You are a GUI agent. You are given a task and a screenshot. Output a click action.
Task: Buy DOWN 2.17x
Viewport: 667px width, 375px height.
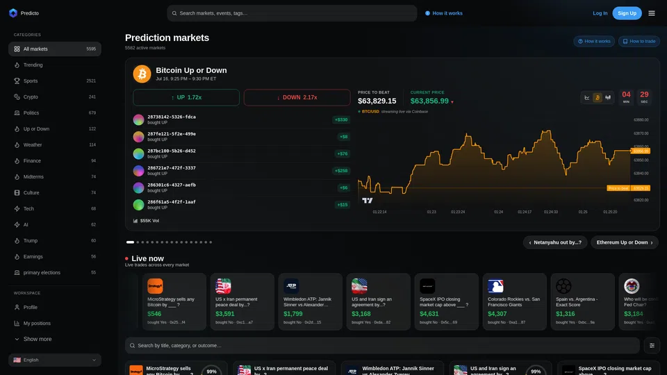pos(297,97)
